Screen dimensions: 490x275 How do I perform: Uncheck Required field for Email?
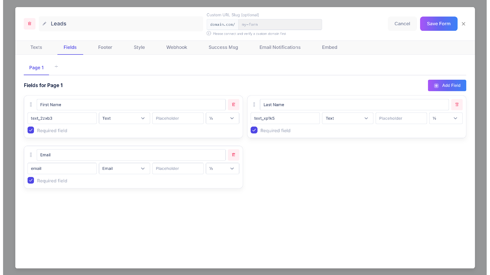(31, 180)
